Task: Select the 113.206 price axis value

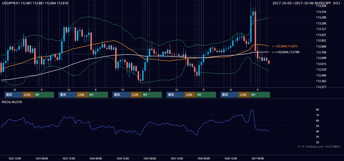Action: coord(321,23)
